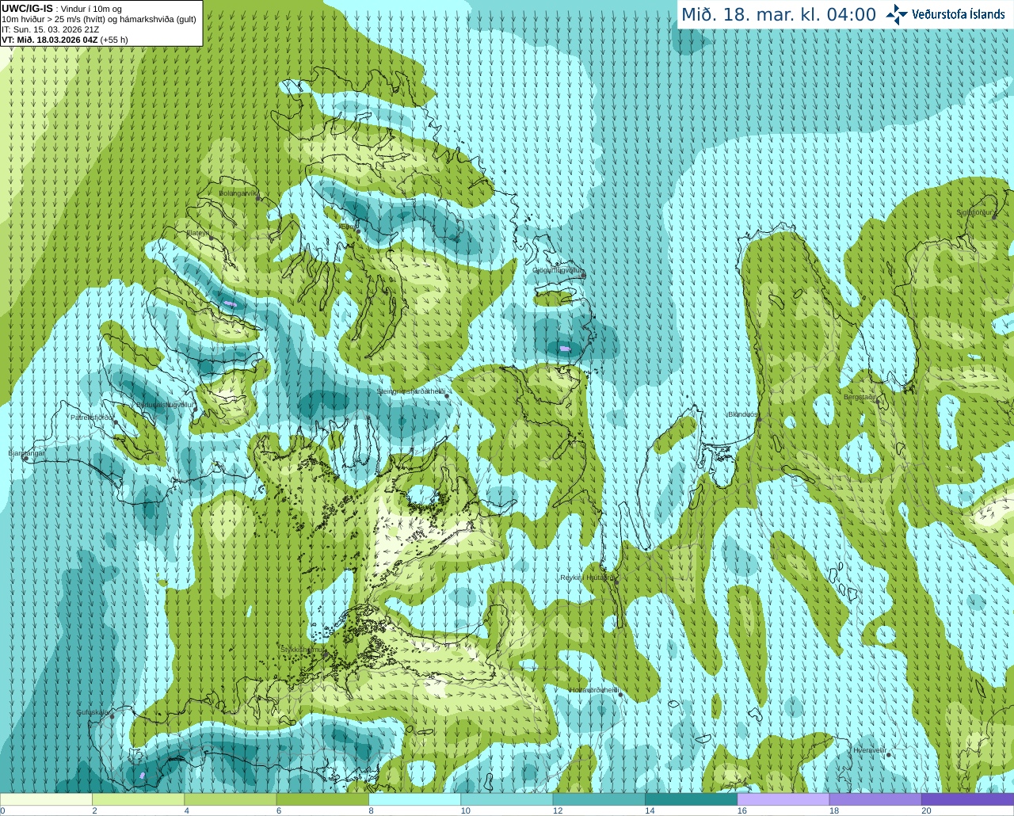Select the Hveravellir station label
Screen dimensions: 1014x816
click(x=869, y=750)
